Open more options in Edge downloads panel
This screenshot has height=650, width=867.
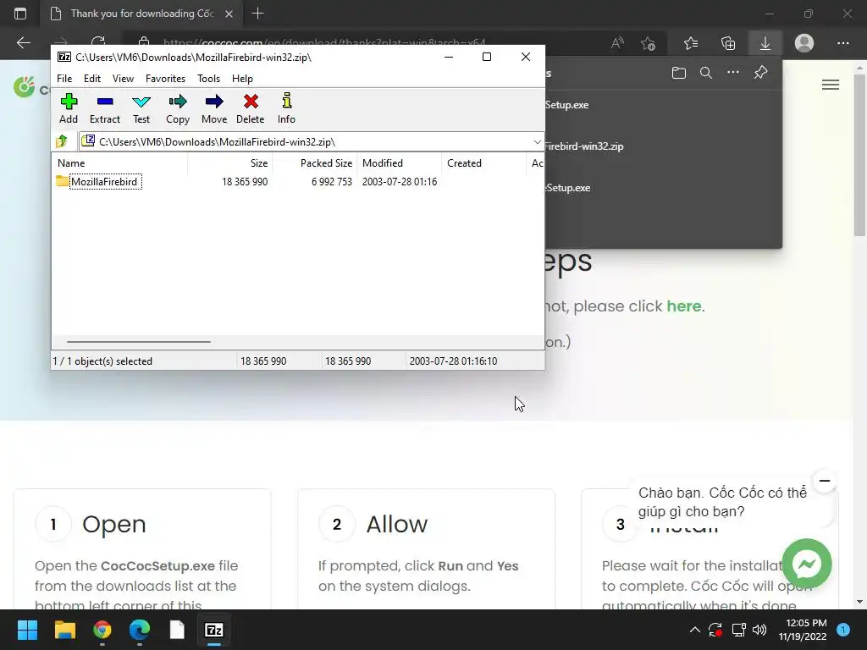pos(732,73)
